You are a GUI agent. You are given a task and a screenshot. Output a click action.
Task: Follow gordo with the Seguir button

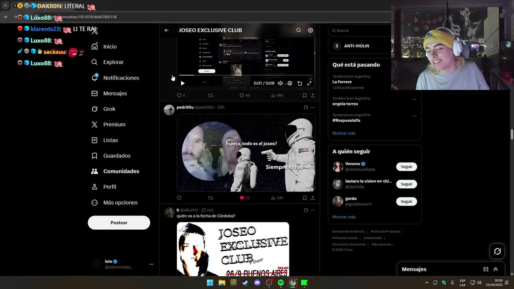pos(406,201)
